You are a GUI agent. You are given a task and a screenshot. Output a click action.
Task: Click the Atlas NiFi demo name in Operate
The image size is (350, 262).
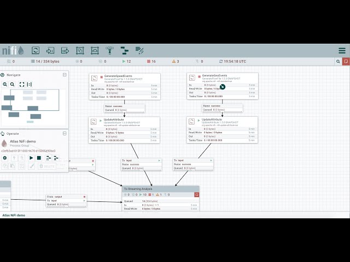click(23, 141)
